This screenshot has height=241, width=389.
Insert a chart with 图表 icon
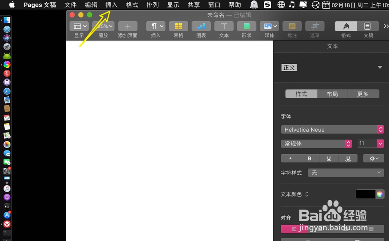[x=201, y=26]
